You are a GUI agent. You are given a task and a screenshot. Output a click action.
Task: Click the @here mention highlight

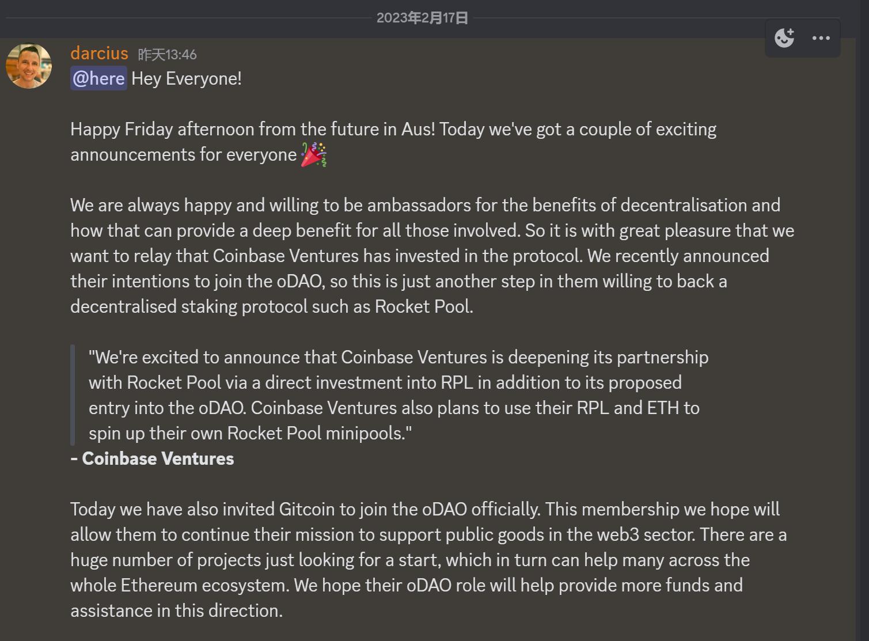[97, 78]
